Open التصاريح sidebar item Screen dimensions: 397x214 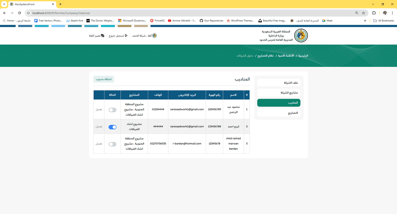pos(279,113)
